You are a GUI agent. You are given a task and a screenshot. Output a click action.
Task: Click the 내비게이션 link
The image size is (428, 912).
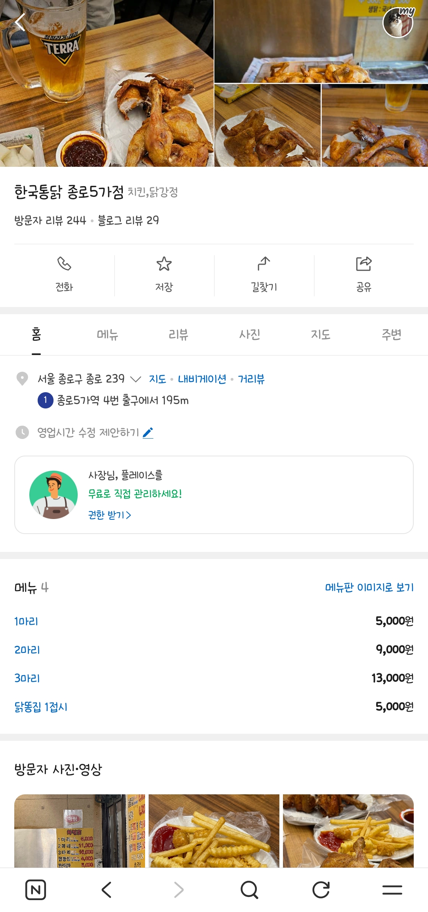pyautogui.click(x=202, y=379)
